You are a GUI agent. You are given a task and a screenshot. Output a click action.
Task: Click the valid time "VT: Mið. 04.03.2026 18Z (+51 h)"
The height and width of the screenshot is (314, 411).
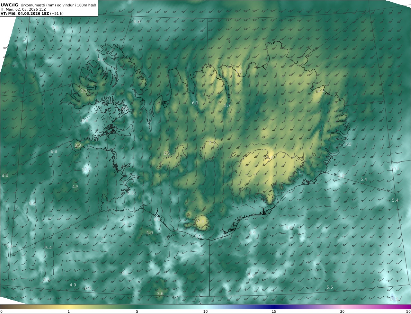pyautogui.click(x=32, y=14)
